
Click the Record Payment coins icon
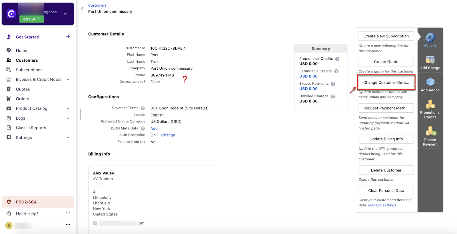click(x=430, y=132)
